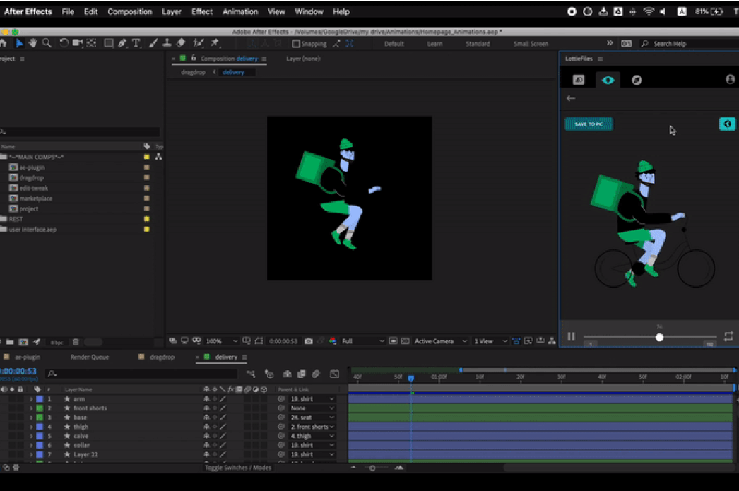Select the Rectangle shape tool
The height and width of the screenshot is (491, 739).
tap(108, 43)
